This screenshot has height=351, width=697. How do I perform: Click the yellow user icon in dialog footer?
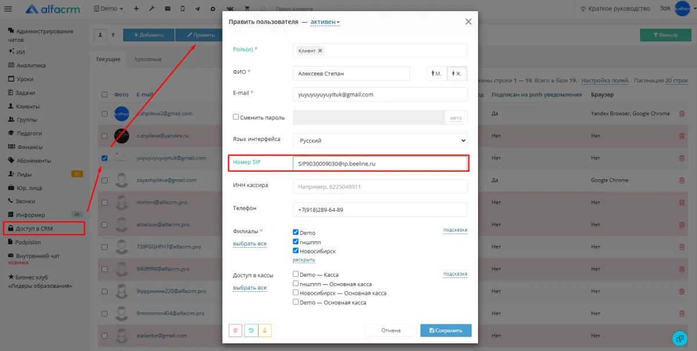[265, 330]
